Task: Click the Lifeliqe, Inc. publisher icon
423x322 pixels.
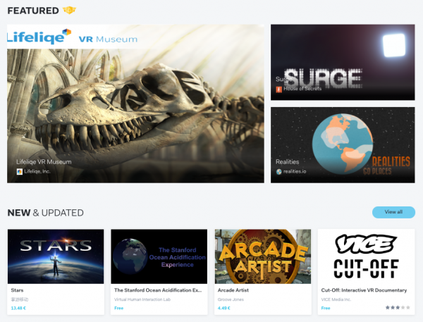Action: [20, 171]
